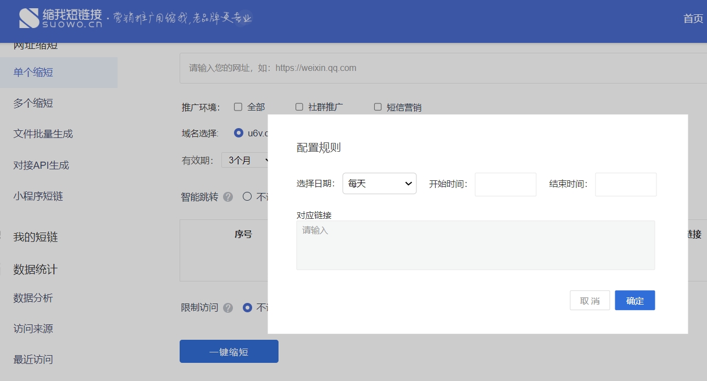Click the 开始时间 input field
Screen dimensions: 707x381
pyautogui.click(x=505, y=184)
